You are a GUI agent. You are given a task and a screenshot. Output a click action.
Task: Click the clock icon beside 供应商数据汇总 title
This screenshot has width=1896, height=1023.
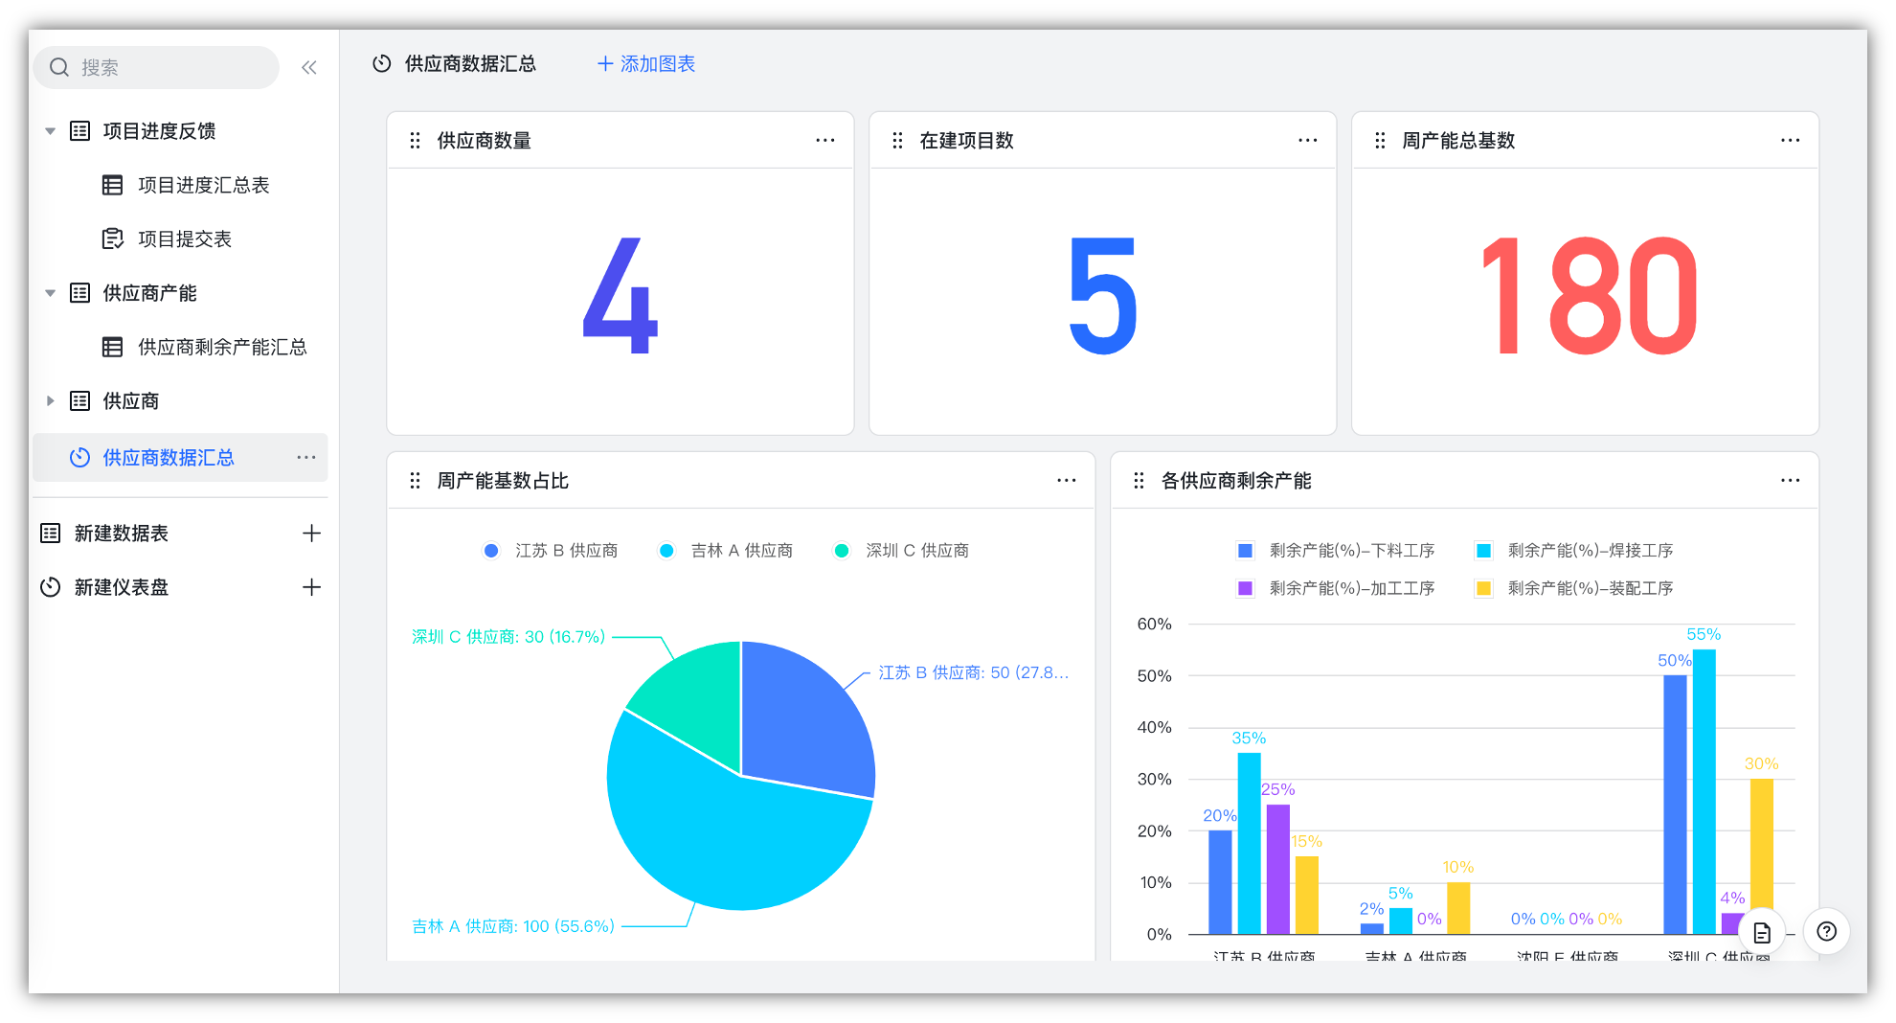pyautogui.click(x=382, y=63)
